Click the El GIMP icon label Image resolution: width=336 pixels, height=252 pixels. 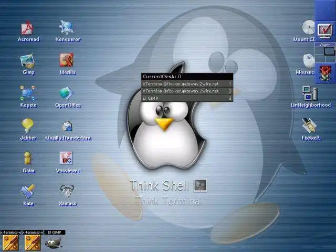(x=55, y=232)
